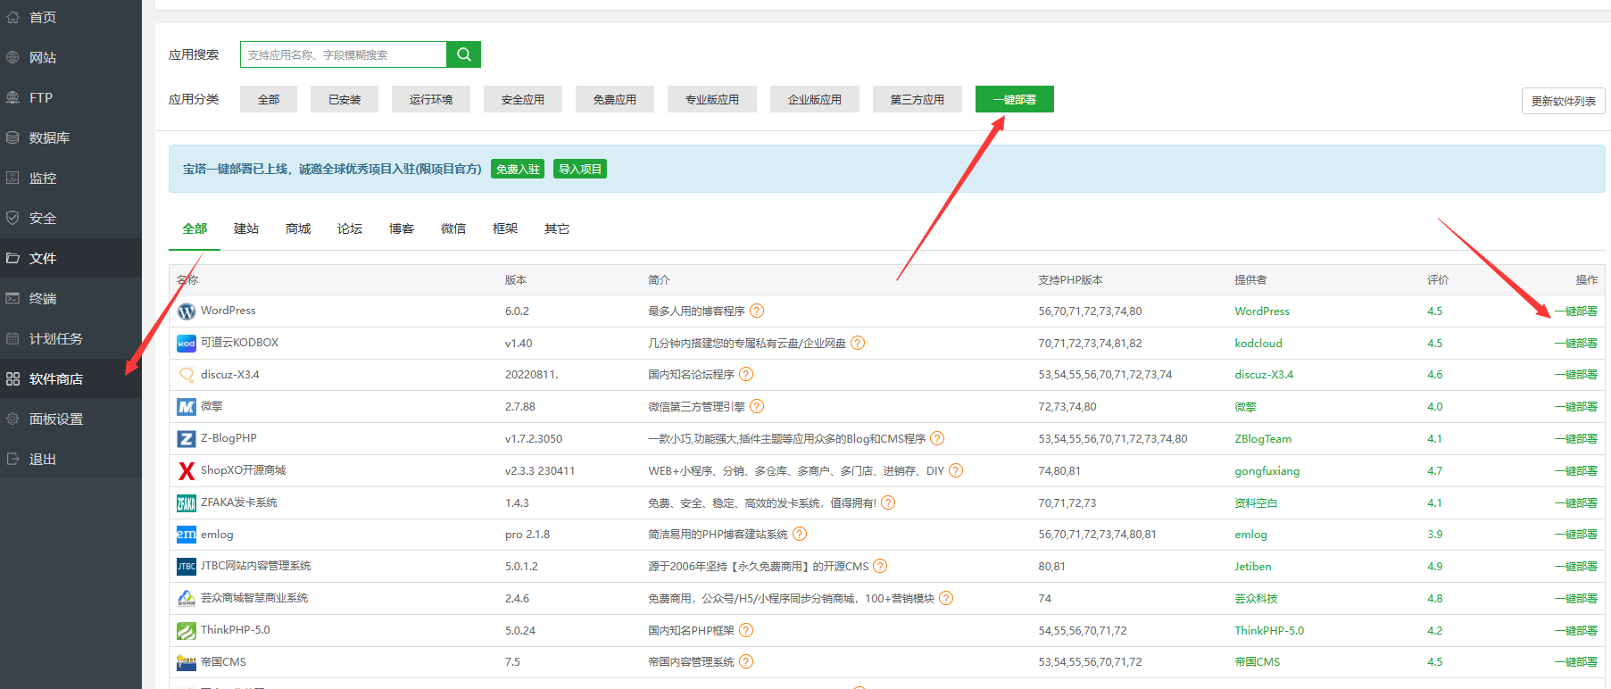Screen dimensions: 1611x689
Task: Switch to the 建站 tab
Action: (x=246, y=228)
